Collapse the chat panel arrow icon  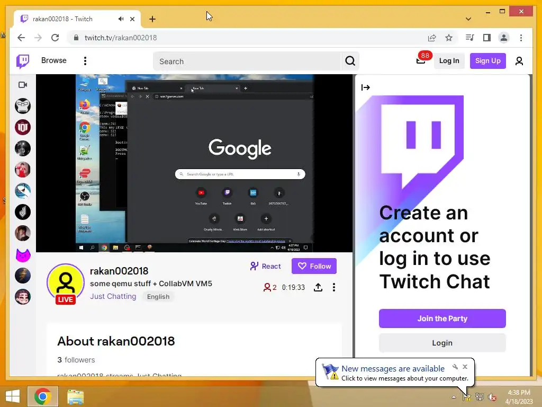click(x=365, y=87)
